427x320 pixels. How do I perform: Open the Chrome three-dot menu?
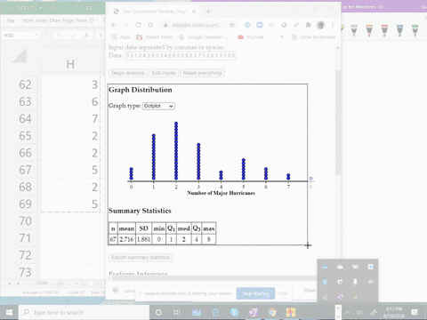point(333,25)
